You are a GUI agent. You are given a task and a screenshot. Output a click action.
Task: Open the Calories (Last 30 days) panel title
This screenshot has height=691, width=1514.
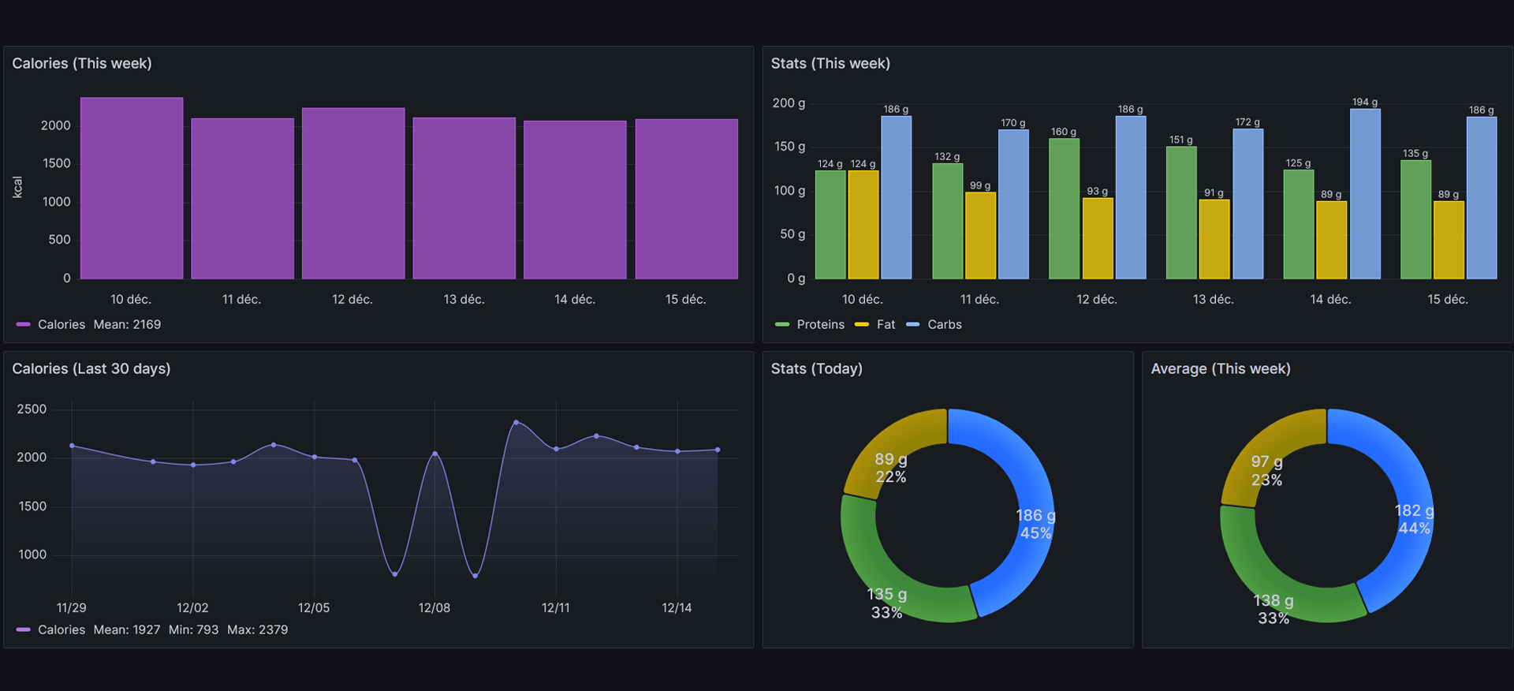[91, 369]
